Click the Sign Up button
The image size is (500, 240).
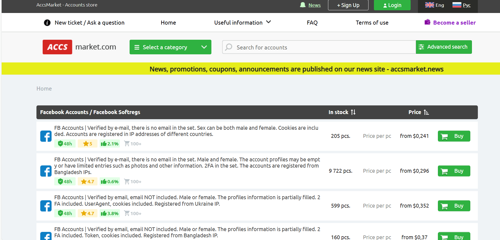348,5
